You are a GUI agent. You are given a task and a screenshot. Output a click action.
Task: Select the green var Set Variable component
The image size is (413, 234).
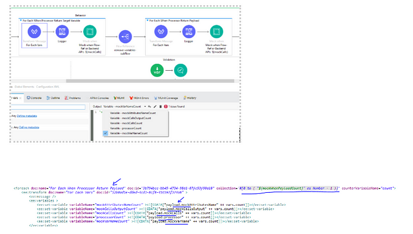[x=157, y=70]
